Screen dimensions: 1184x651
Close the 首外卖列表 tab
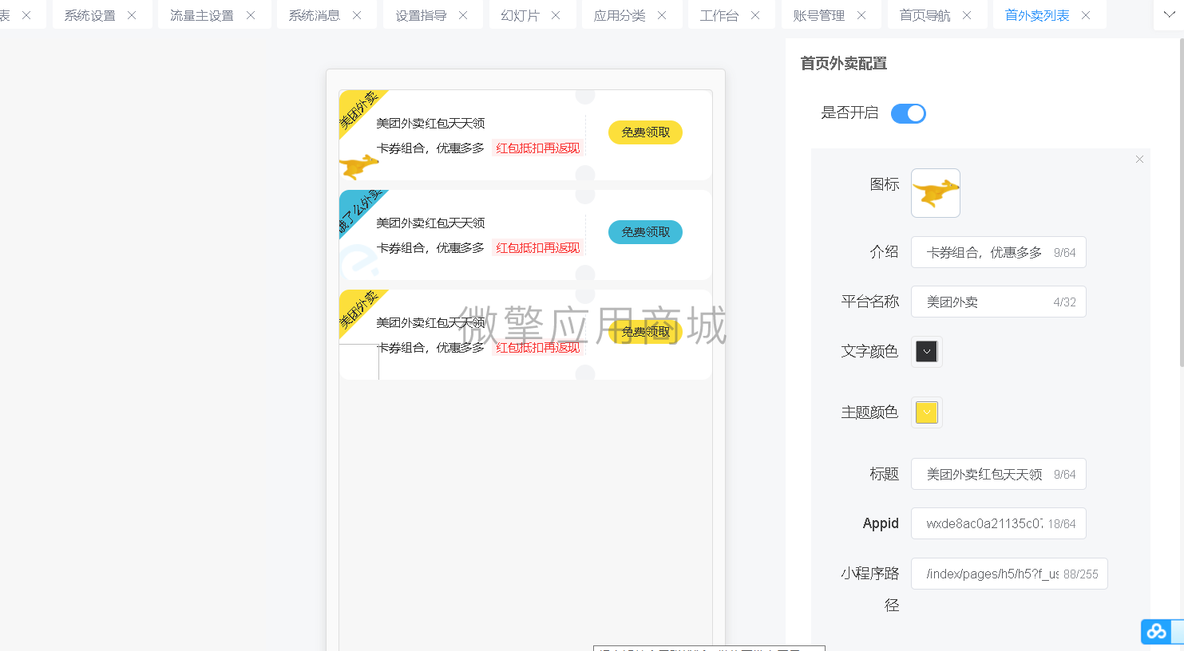(1086, 15)
